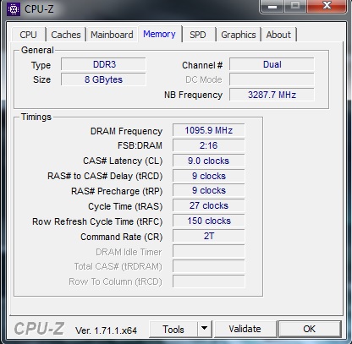Screen dimensions: 352x344
Task: Minimize the CPU-Z window
Action: (272, 6)
